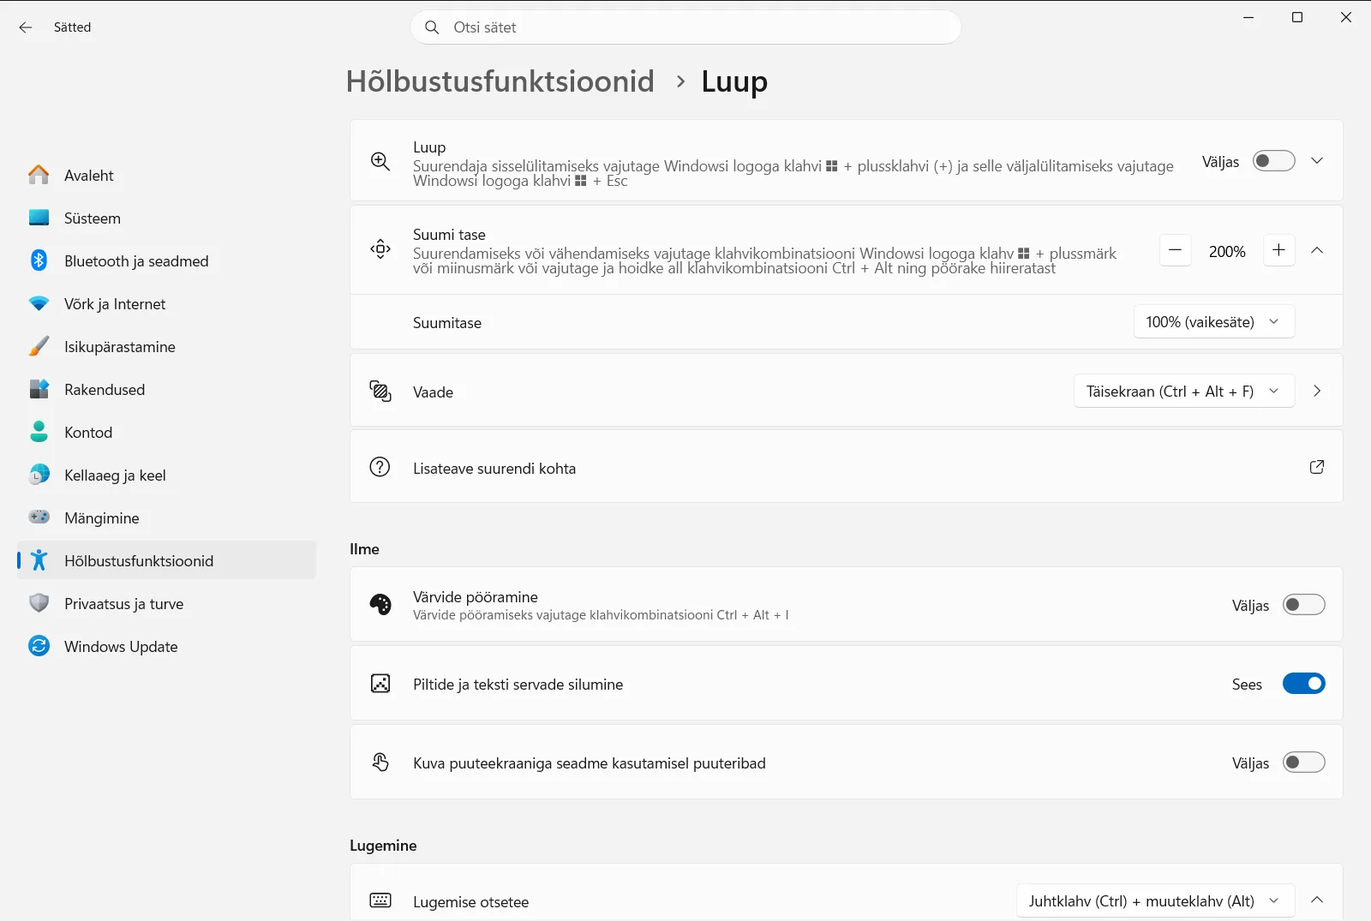The width and height of the screenshot is (1371, 921).
Task: Select Isikupärastamine in sidebar
Action: (167, 346)
